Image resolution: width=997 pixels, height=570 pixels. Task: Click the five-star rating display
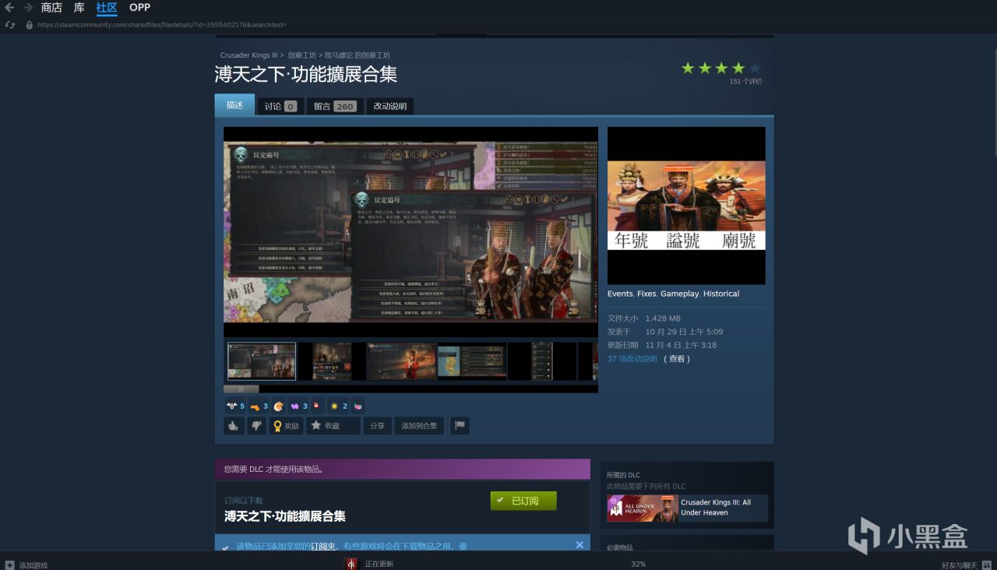pyautogui.click(x=721, y=69)
